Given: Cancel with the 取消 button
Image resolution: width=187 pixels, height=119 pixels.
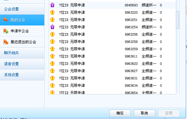Looking at the screenshot, I should (145, 113).
